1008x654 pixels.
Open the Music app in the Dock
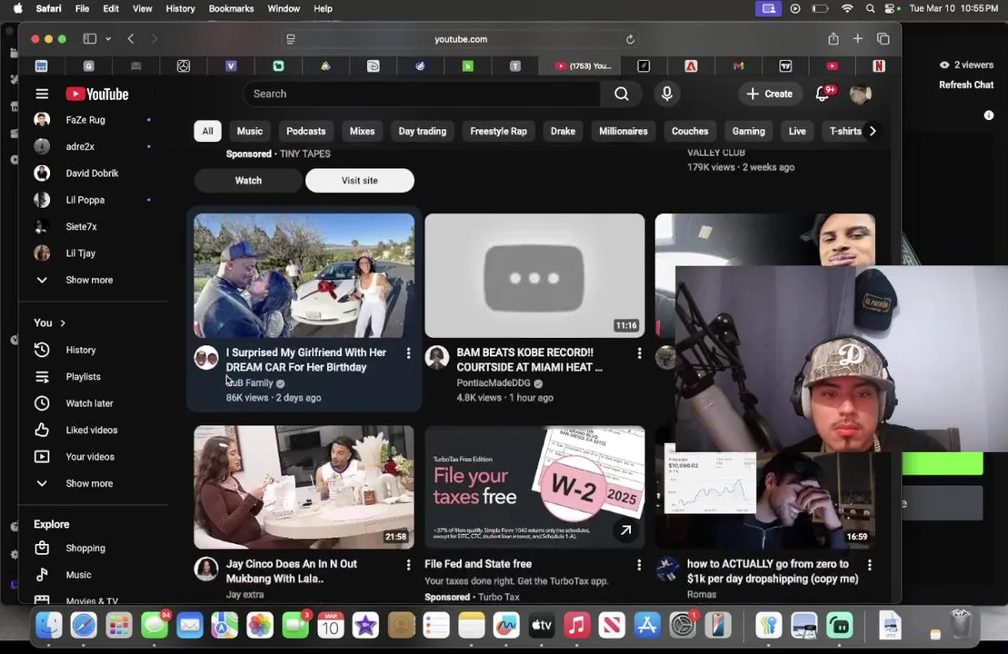tap(576, 625)
